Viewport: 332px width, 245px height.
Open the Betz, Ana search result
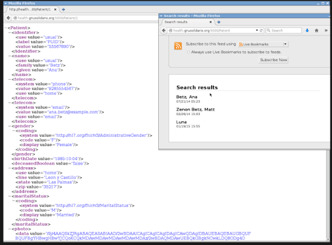point(187,97)
